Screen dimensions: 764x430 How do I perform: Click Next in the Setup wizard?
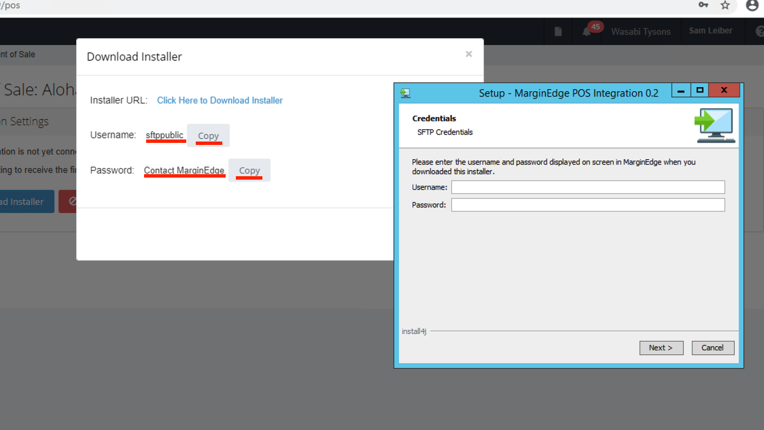tap(661, 348)
